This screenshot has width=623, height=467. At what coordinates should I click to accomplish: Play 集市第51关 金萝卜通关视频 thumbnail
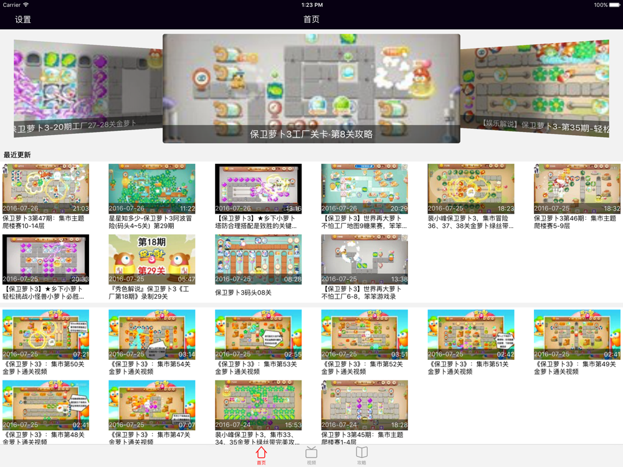click(471, 334)
